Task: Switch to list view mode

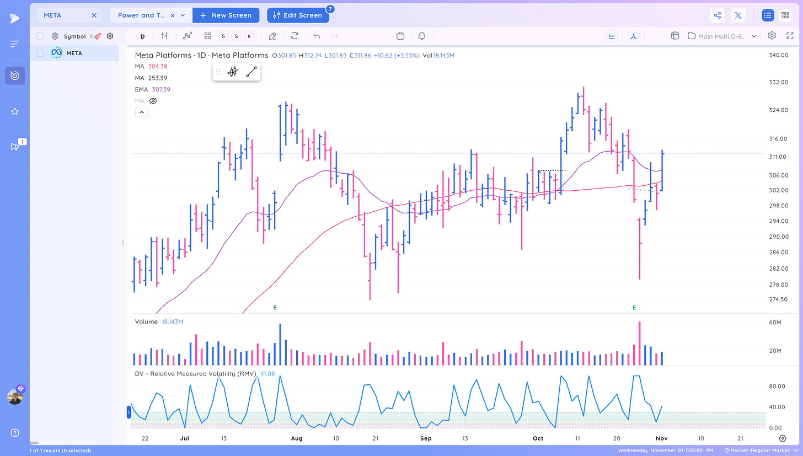Action: tap(768, 15)
